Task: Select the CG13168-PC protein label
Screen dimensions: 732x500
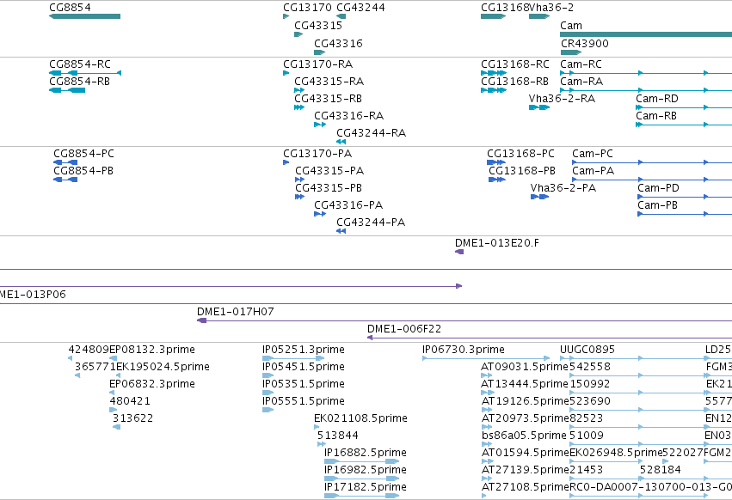Action: (x=521, y=154)
